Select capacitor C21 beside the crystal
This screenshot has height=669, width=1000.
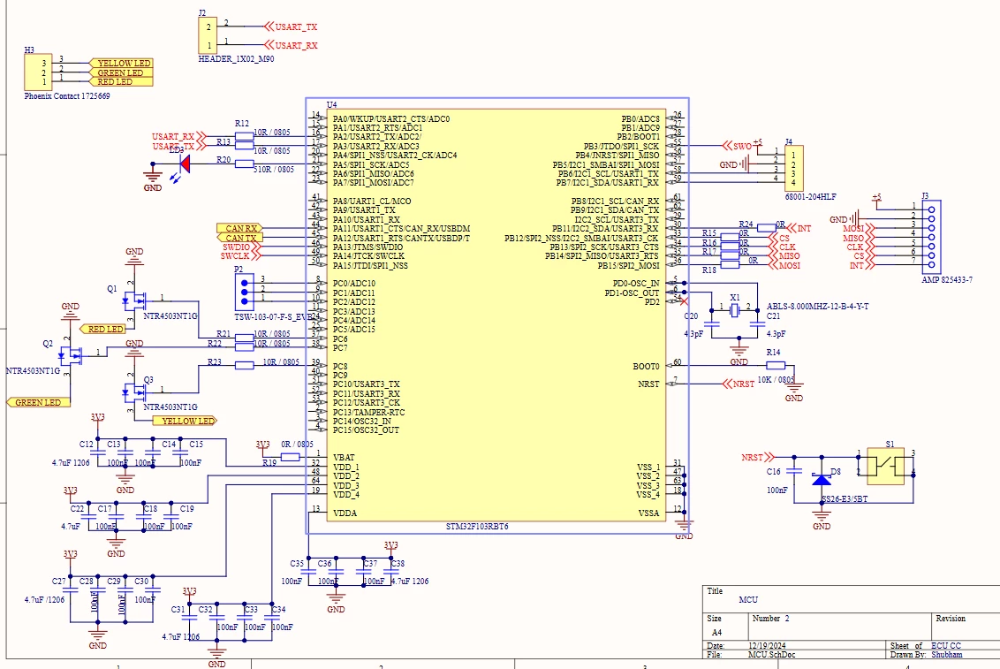pos(758,324)
